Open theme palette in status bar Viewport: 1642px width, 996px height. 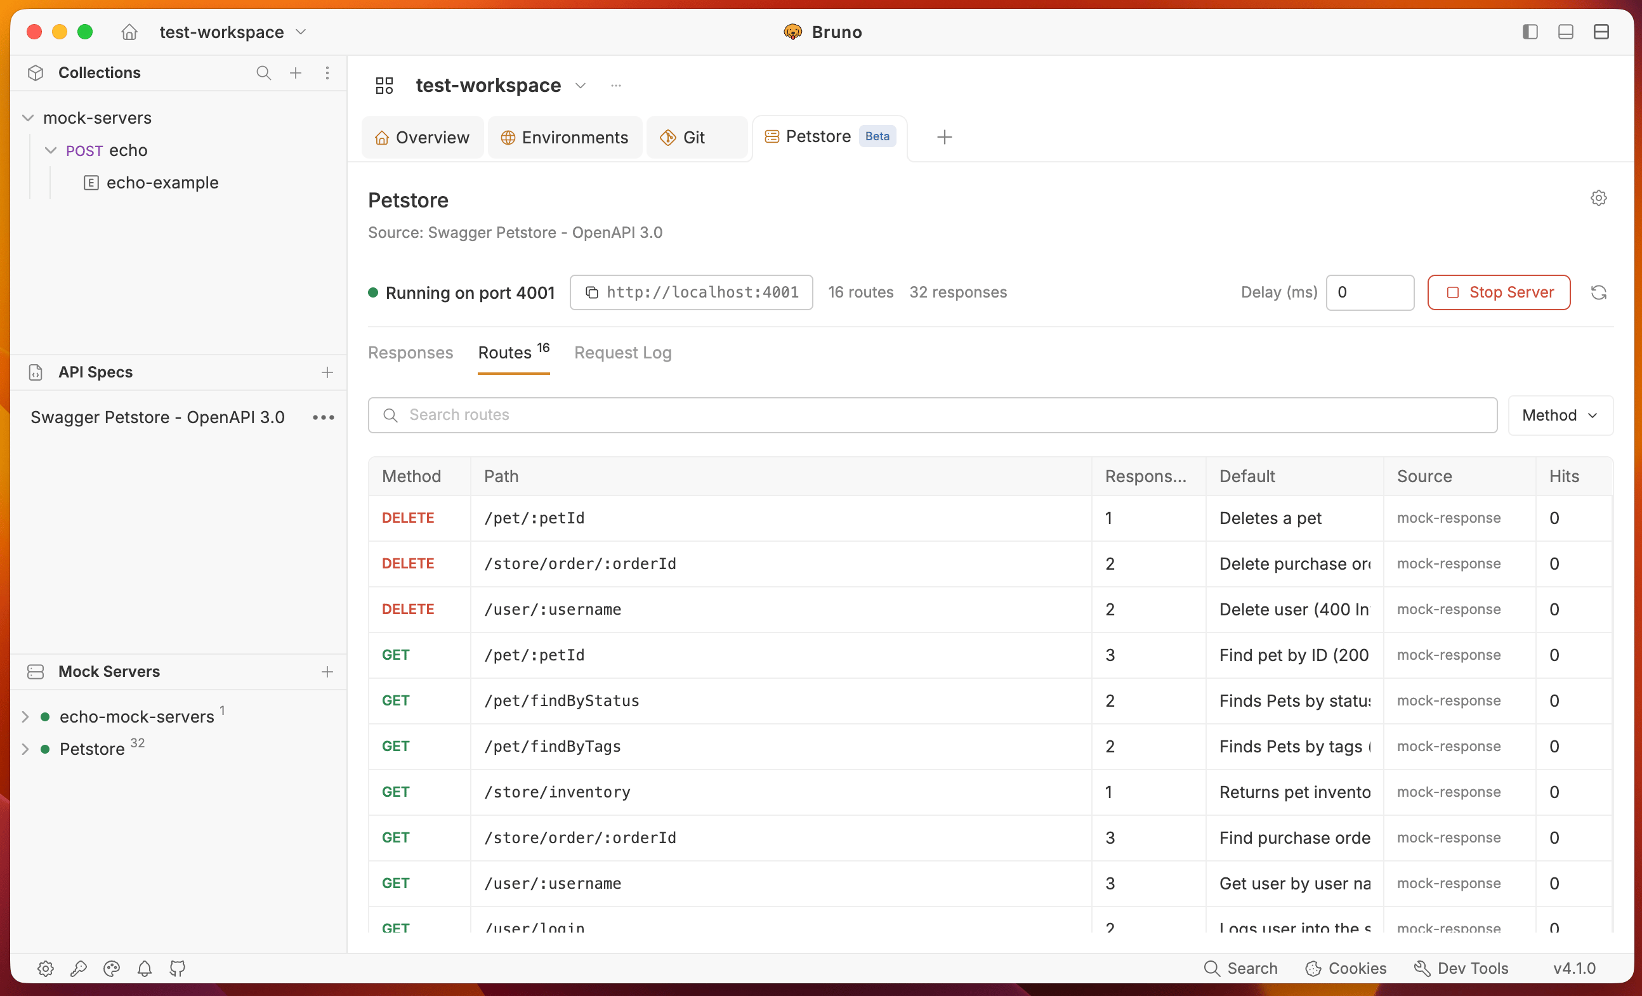pyautogui.click(x=111, y=968)
